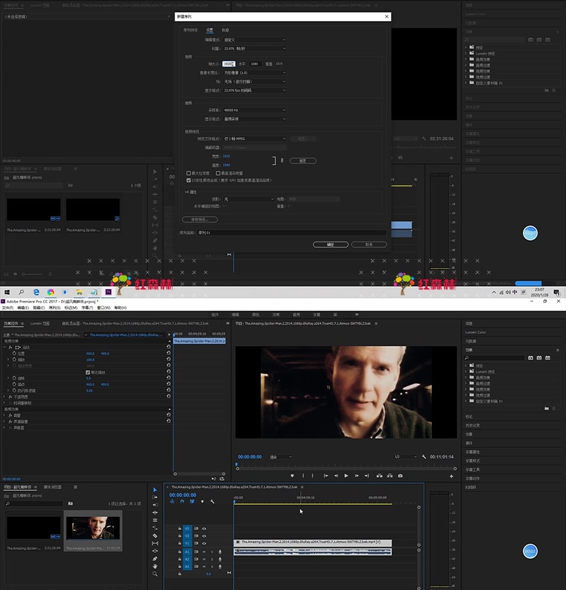The width and height of the screenshot is (566, 590).
Task: Click the 确定 button in the dialog
Action: (330, 245)
